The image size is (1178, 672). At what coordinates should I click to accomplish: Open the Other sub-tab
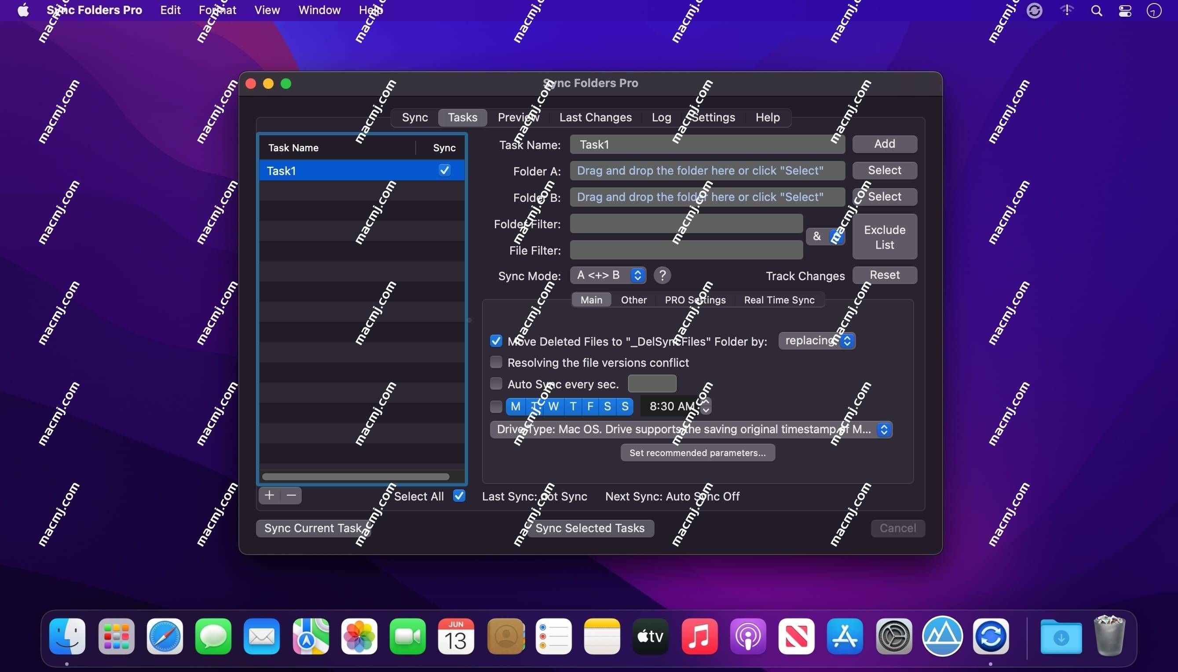tap(634, 300)
